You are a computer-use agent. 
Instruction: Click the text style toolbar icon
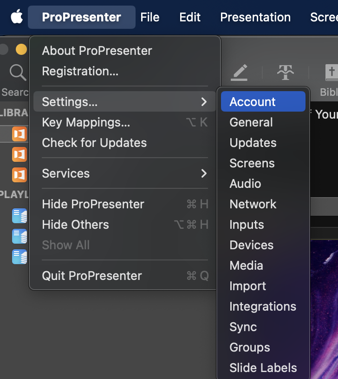coord(286,72)
